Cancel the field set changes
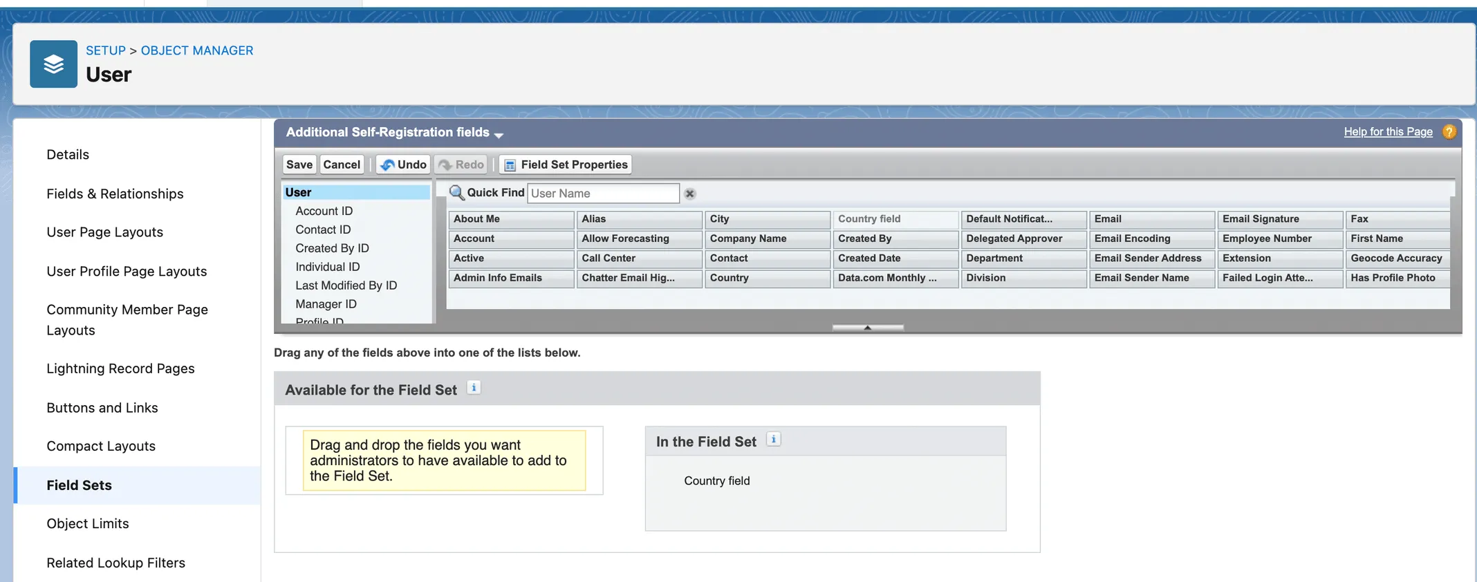 (342, 165)
